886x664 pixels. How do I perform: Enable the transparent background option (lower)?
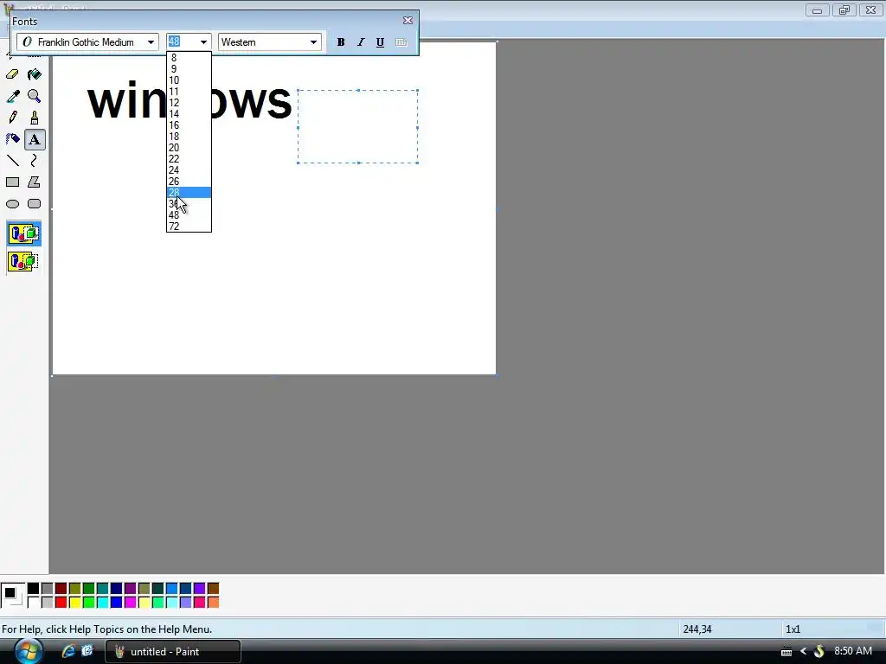tap(23, 261)
